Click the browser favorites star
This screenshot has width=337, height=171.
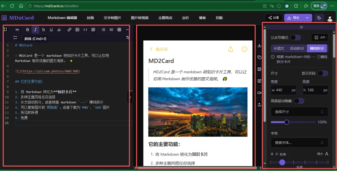tap(287, 6)
